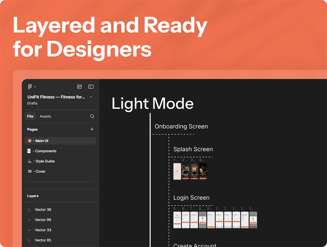Screen dimensions: 327x247
Task: Click the Vector 33 layer icon
Action: (x=29, y=230)
